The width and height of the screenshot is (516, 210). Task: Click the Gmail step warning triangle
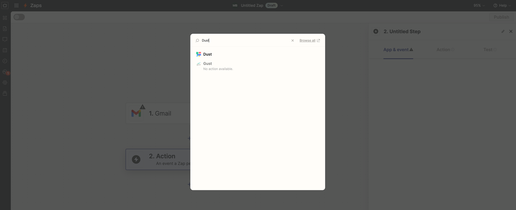(x=142, y=107)
